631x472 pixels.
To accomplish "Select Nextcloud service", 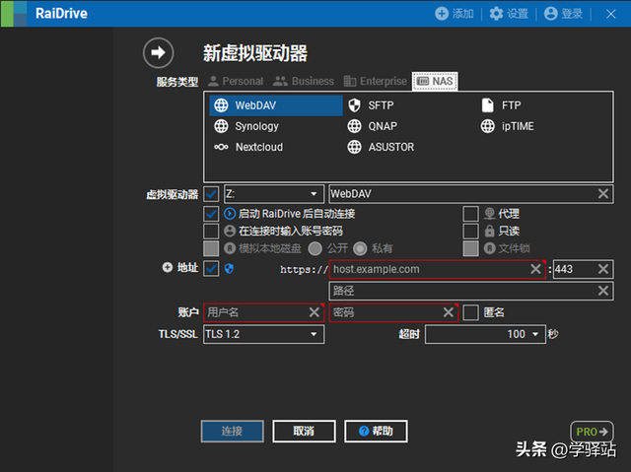I will (x=248, y=147).
